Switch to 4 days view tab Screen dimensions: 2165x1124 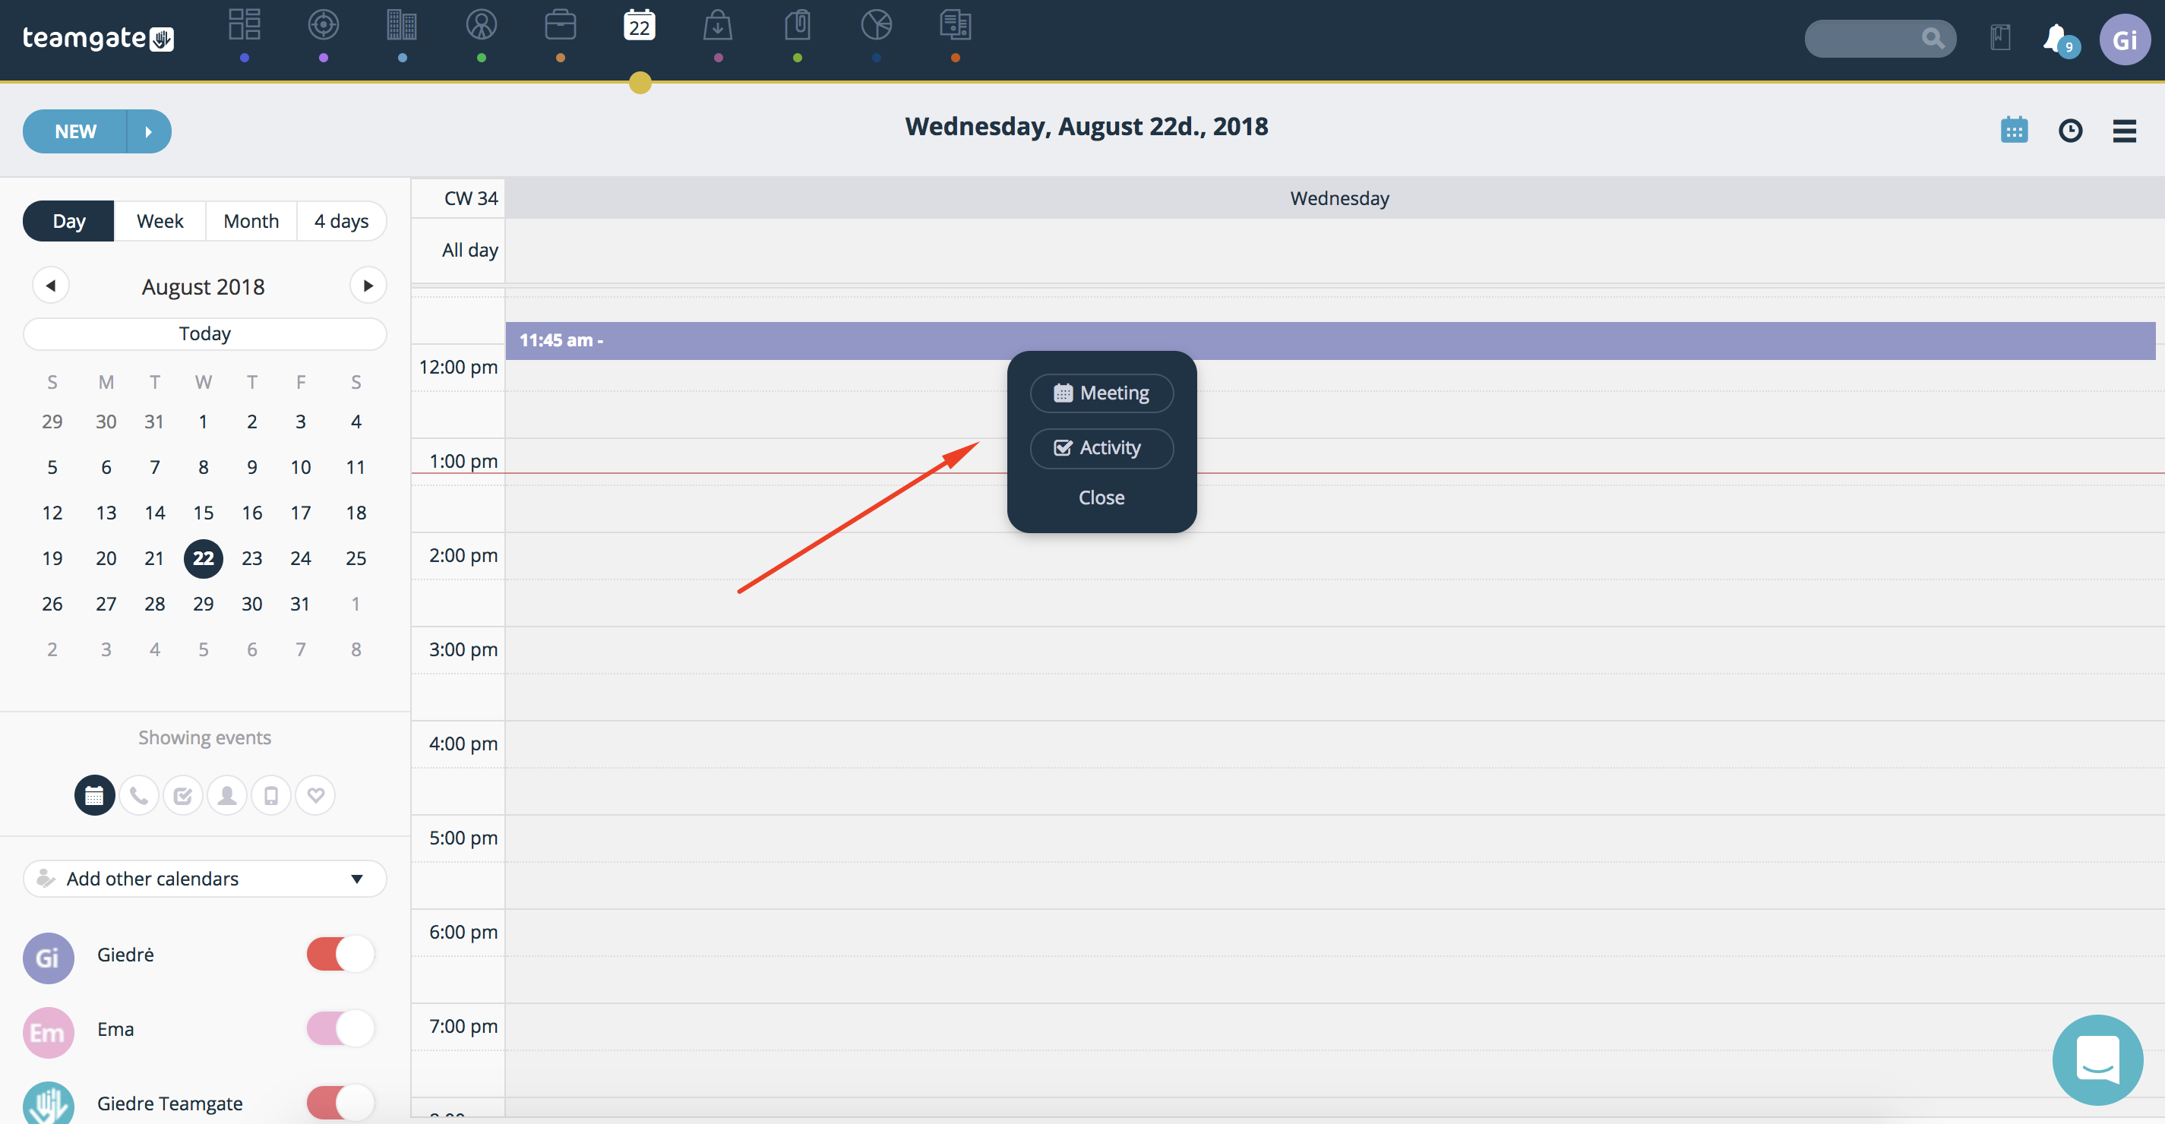341,221
